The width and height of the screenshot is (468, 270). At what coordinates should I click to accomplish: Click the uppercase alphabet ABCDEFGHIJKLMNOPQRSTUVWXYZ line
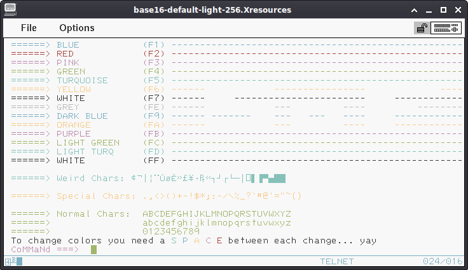(x=217, y=214)
